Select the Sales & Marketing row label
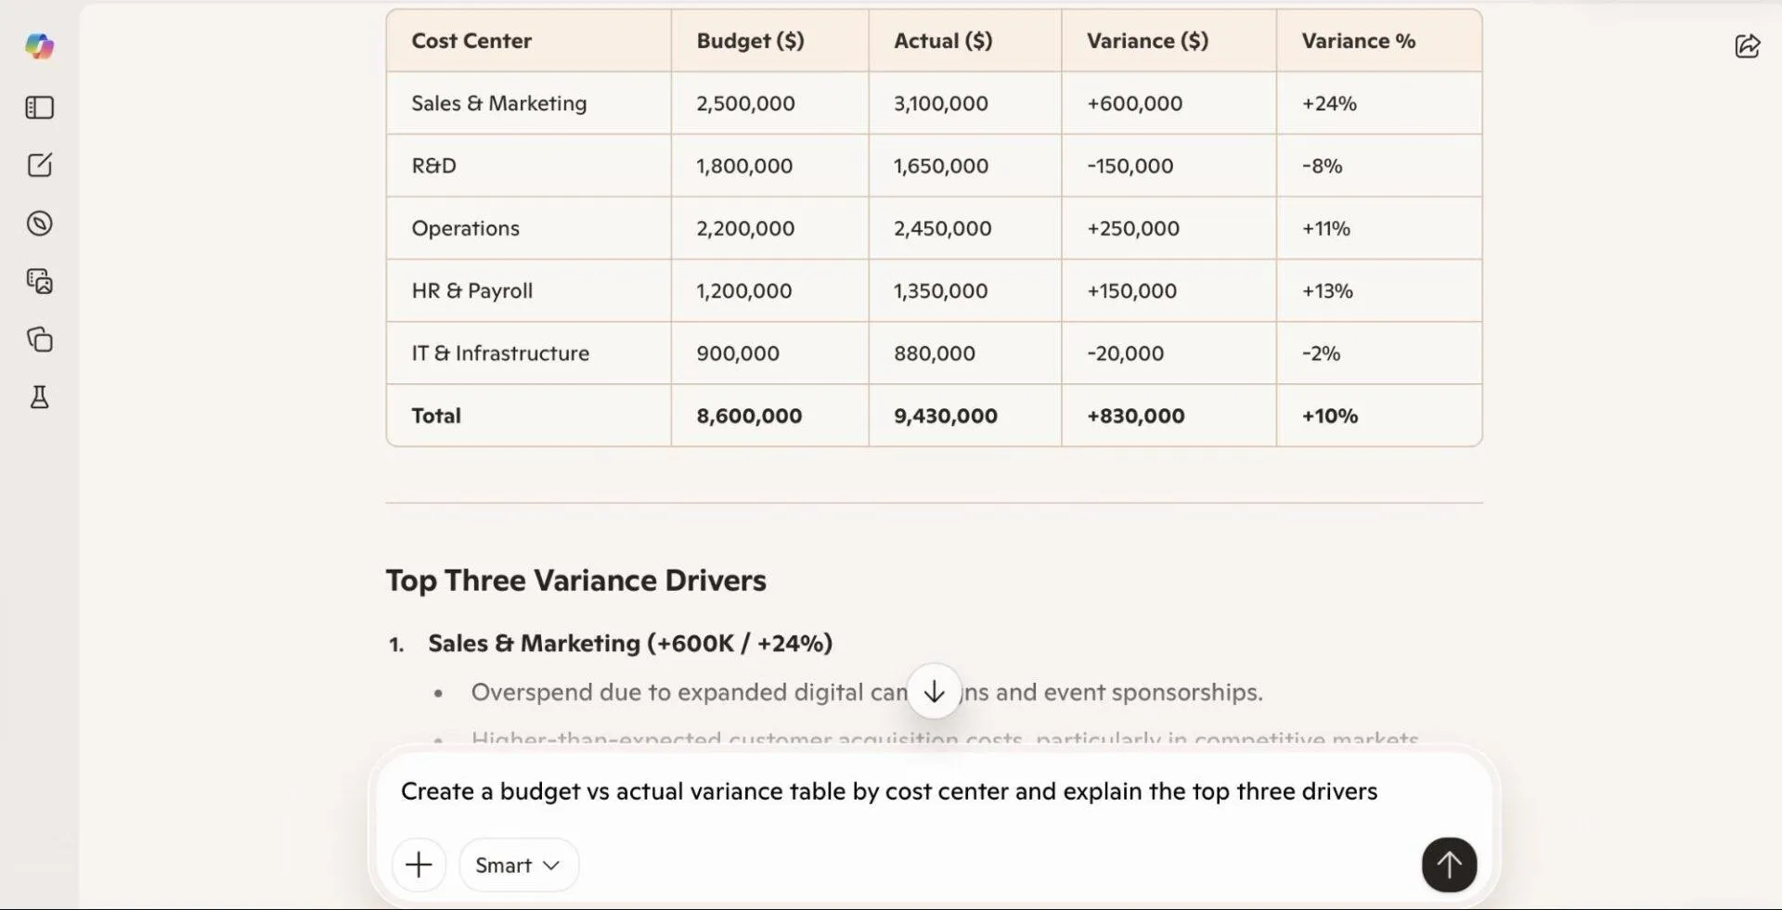 499,103
